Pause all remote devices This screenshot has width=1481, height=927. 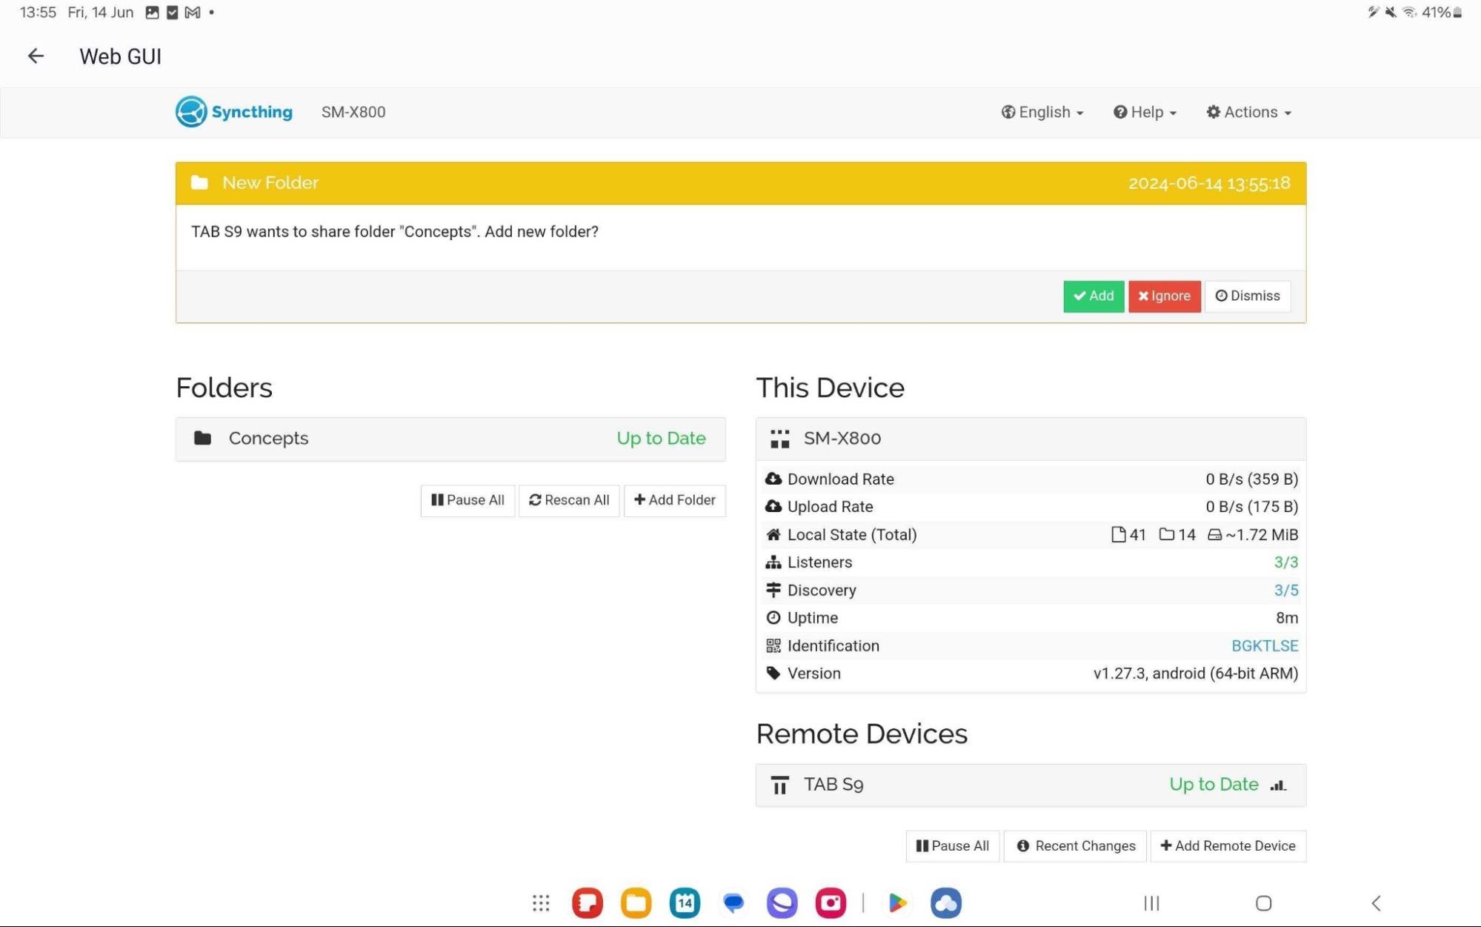pyautogui.click(x=952, y=846)
